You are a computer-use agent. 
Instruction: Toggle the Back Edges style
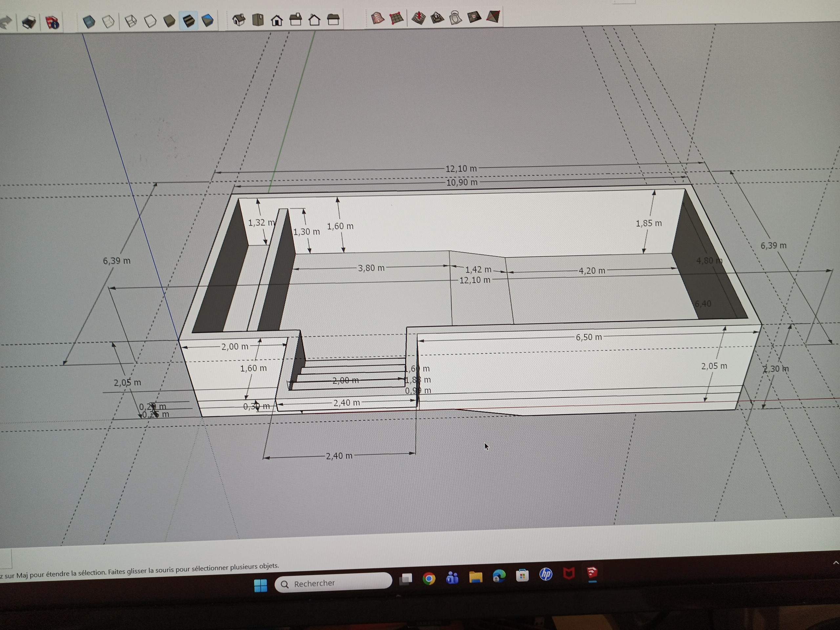point(108,21)
